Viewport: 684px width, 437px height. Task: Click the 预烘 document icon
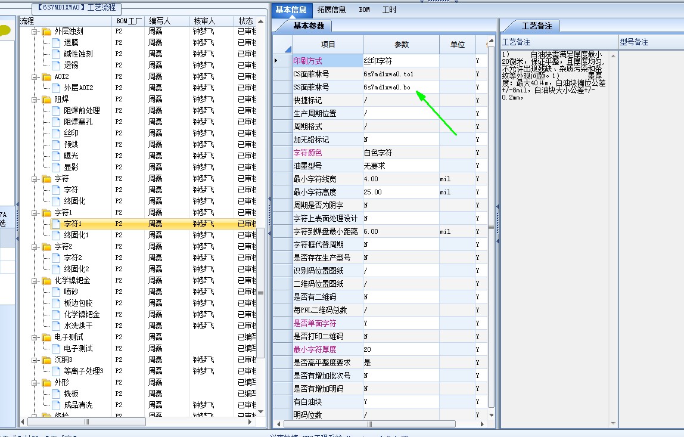tap(56, 145)
